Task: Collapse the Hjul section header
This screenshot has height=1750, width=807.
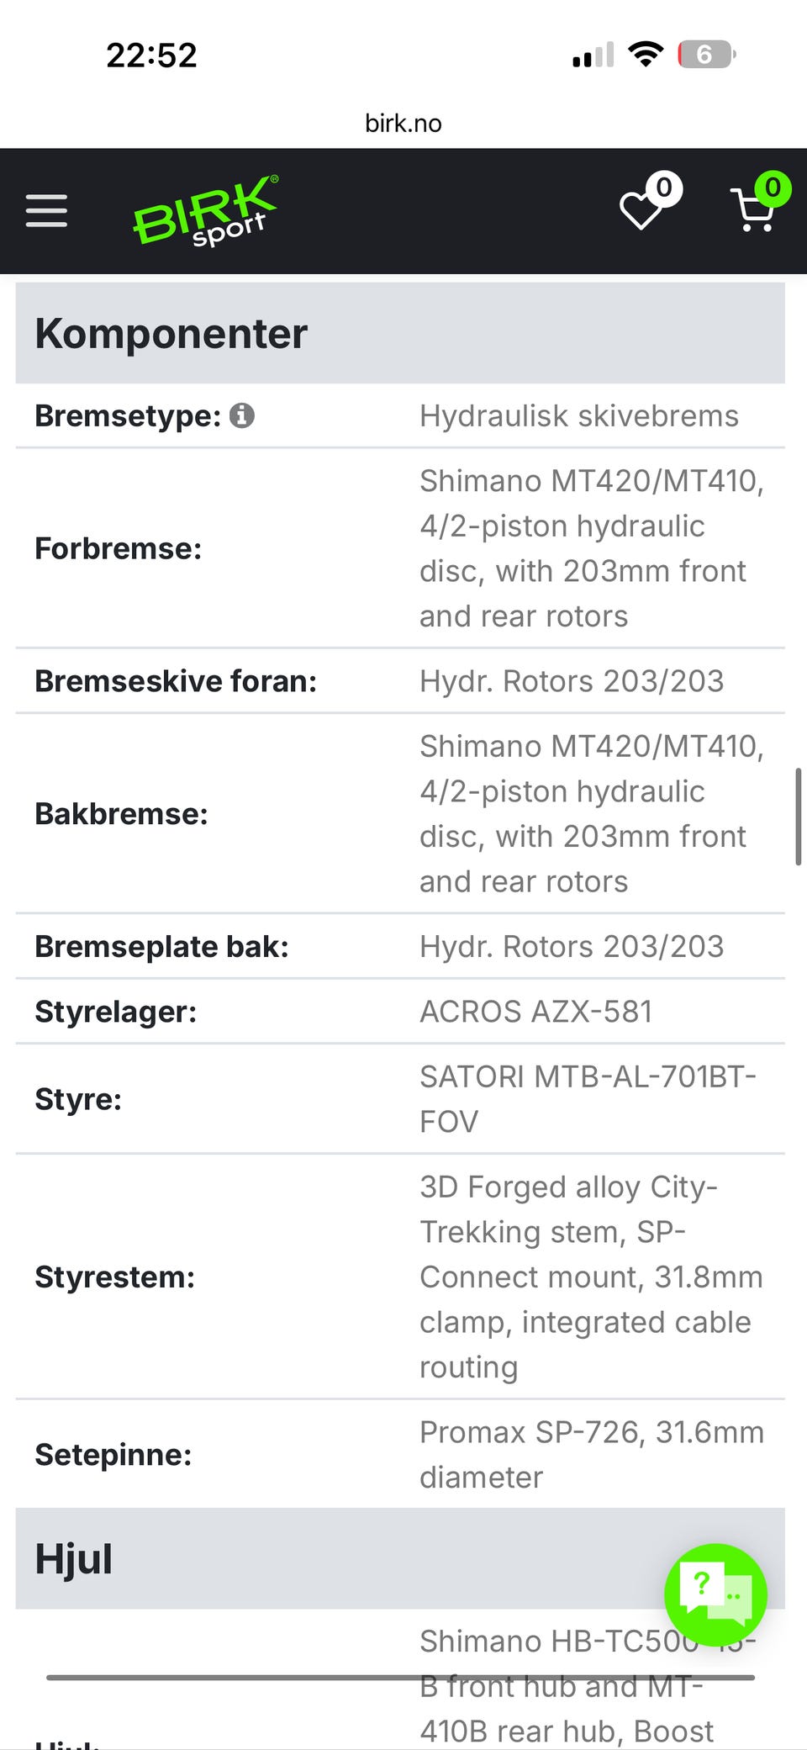Action: (x=400, y=1558)
